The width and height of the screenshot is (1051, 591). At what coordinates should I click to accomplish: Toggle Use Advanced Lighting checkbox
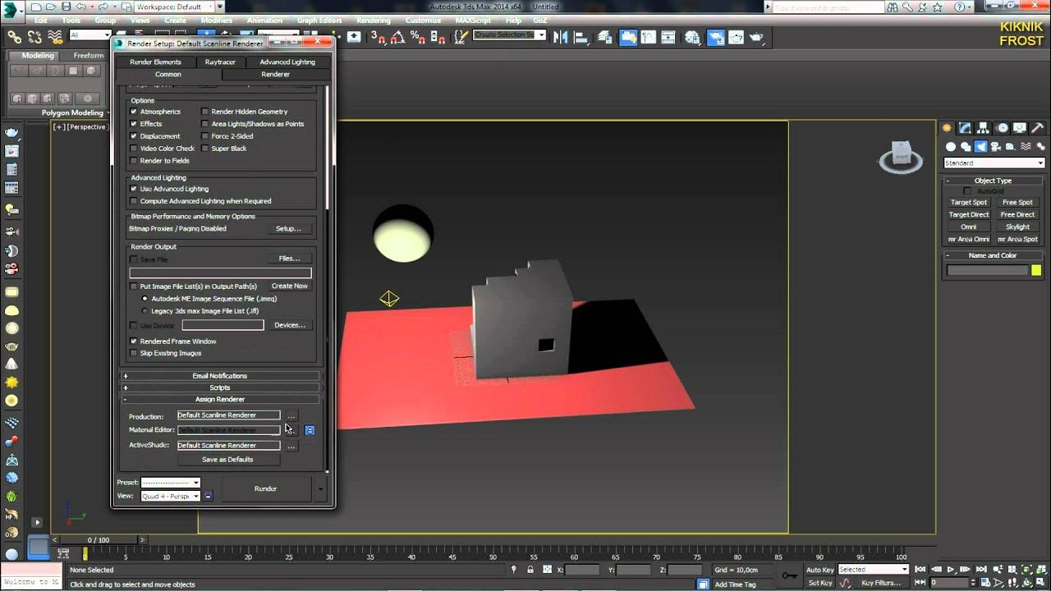pyautogui.click(x=134, y=189)
